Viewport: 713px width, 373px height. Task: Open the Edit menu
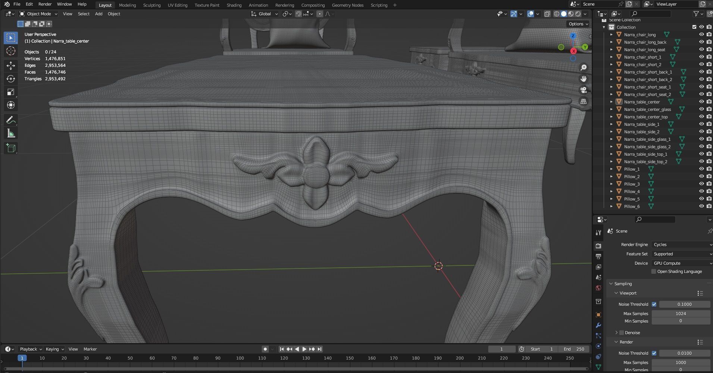coord(29,4)
